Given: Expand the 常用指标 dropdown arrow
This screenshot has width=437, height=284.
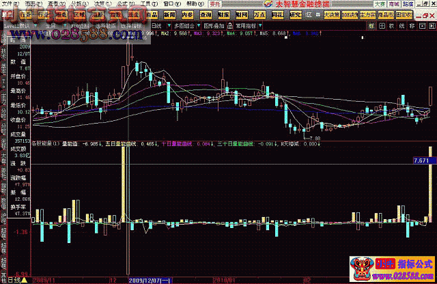Looking at the screenshot, I should tap(259, 25).
